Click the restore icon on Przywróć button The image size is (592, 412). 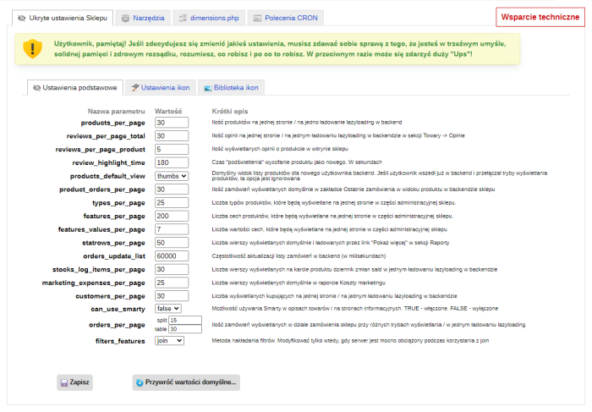click(139, 383)
